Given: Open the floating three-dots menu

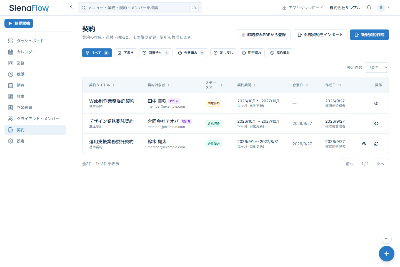Looking at the screenshot, I should [x=387, y=239].
